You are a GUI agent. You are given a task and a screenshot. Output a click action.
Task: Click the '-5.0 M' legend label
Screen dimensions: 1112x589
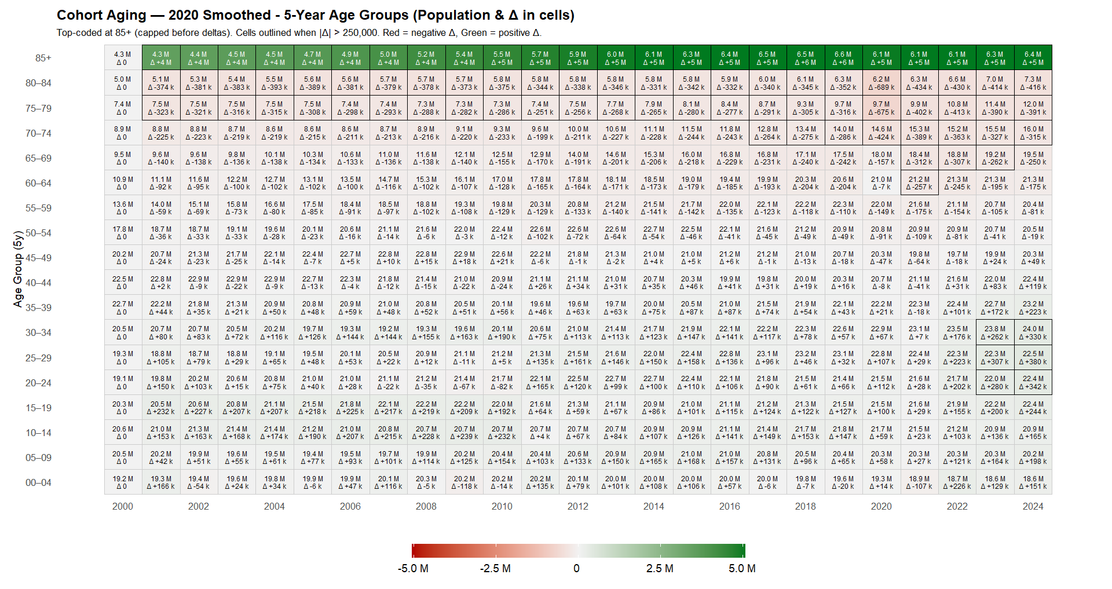pyautogui.click(x=413, y=569)
